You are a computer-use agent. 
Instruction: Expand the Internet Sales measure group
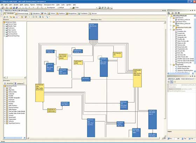pyautogui.click(x=4, y=24)
